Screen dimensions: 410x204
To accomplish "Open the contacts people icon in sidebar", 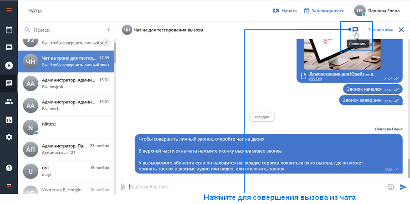I will 9,102.
